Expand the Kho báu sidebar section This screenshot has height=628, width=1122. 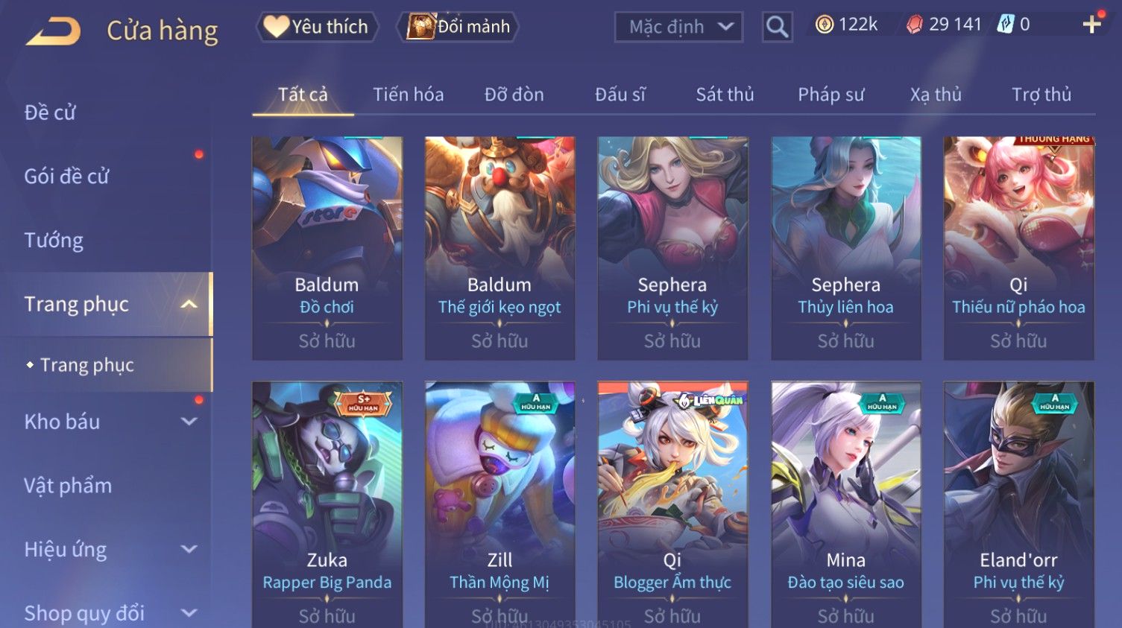click(189, 422)
